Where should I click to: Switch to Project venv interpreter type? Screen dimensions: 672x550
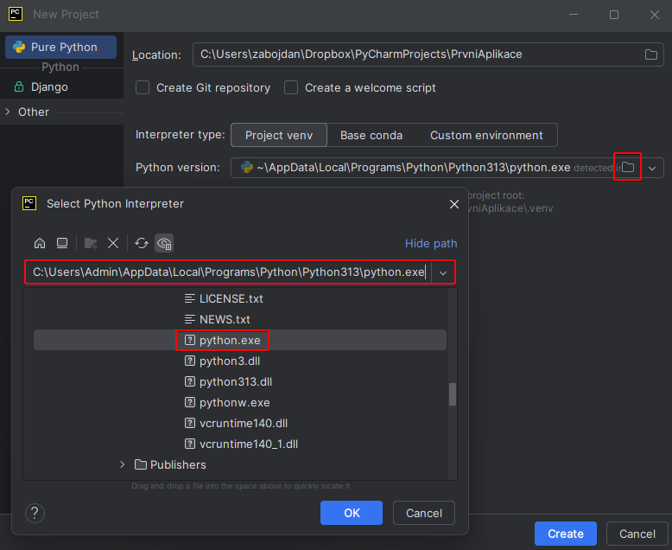pos(279,135)
